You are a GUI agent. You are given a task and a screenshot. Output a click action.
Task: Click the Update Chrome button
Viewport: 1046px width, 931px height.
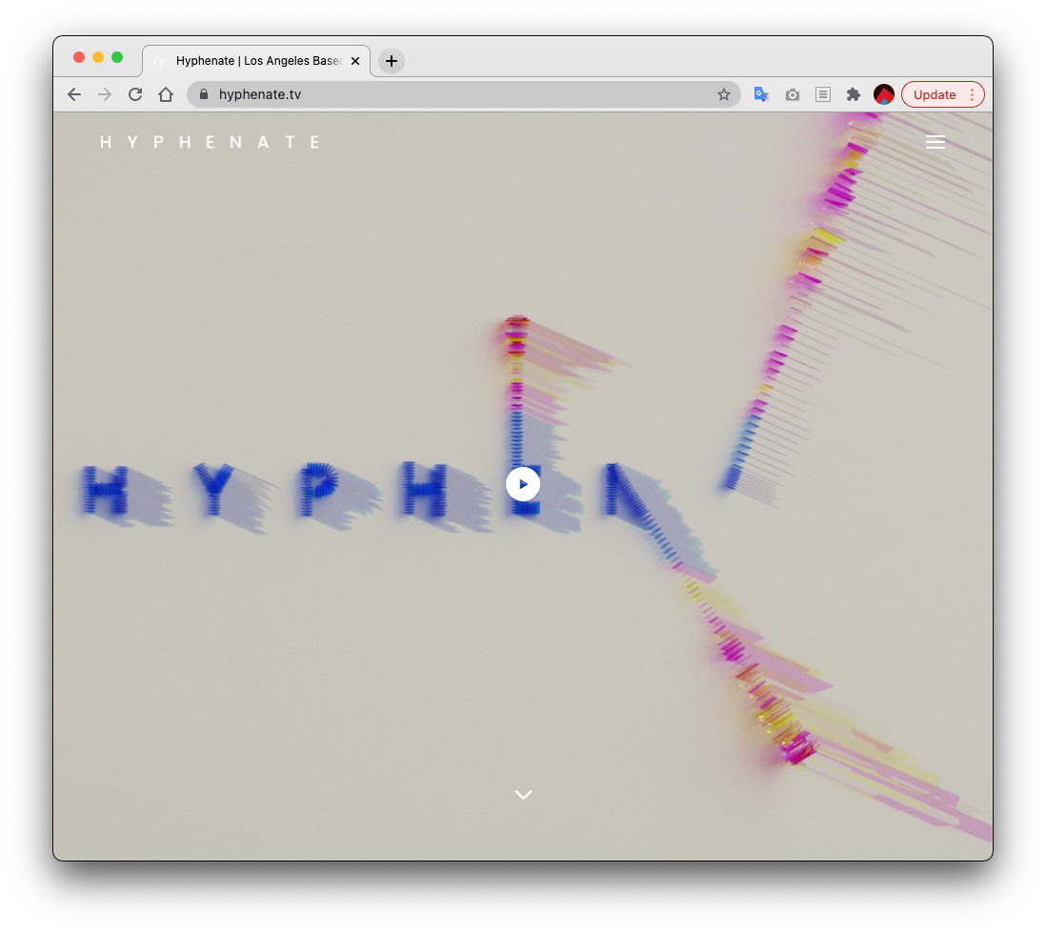click(x=934, y=94)
